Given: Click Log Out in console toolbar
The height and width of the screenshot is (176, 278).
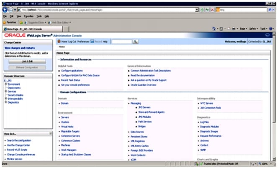Looking at the screenshot, I should tap(72, 41).
